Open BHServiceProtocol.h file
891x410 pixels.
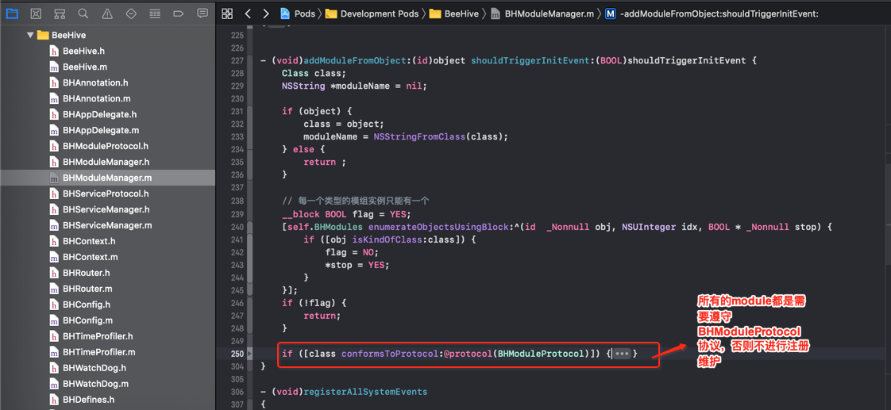[x=99, y=194]
